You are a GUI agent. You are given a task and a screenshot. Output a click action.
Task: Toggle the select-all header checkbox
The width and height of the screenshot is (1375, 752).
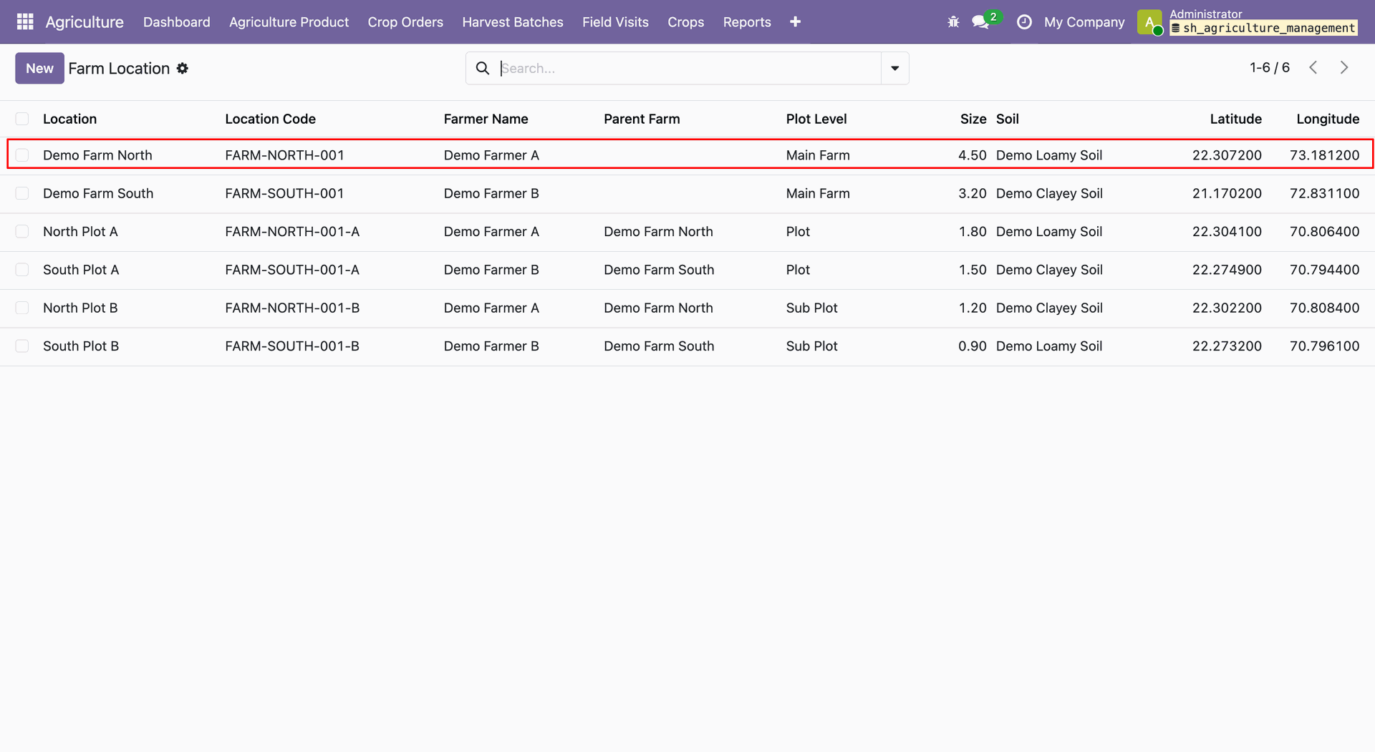click(22, 119)
